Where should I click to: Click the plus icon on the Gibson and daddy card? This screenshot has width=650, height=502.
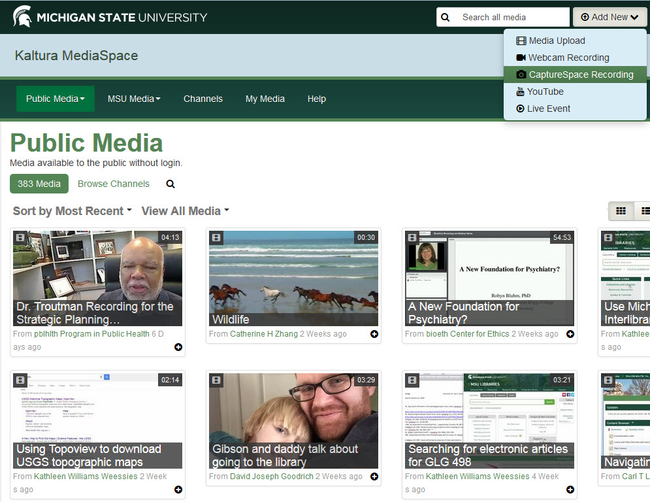coord(374,477)
